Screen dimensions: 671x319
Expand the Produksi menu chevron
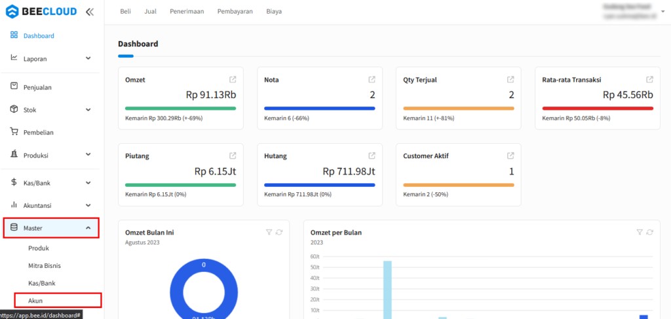[88, 154]
